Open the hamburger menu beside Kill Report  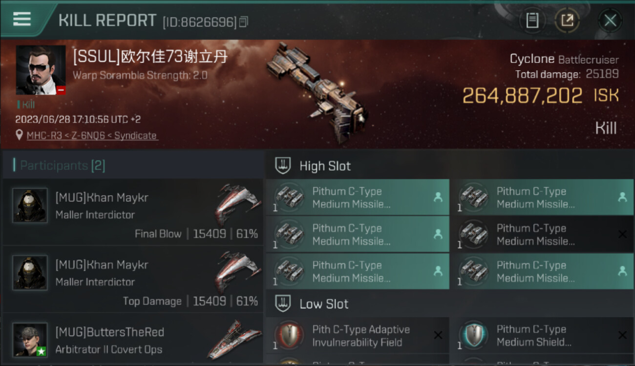[x=22, y=19]
